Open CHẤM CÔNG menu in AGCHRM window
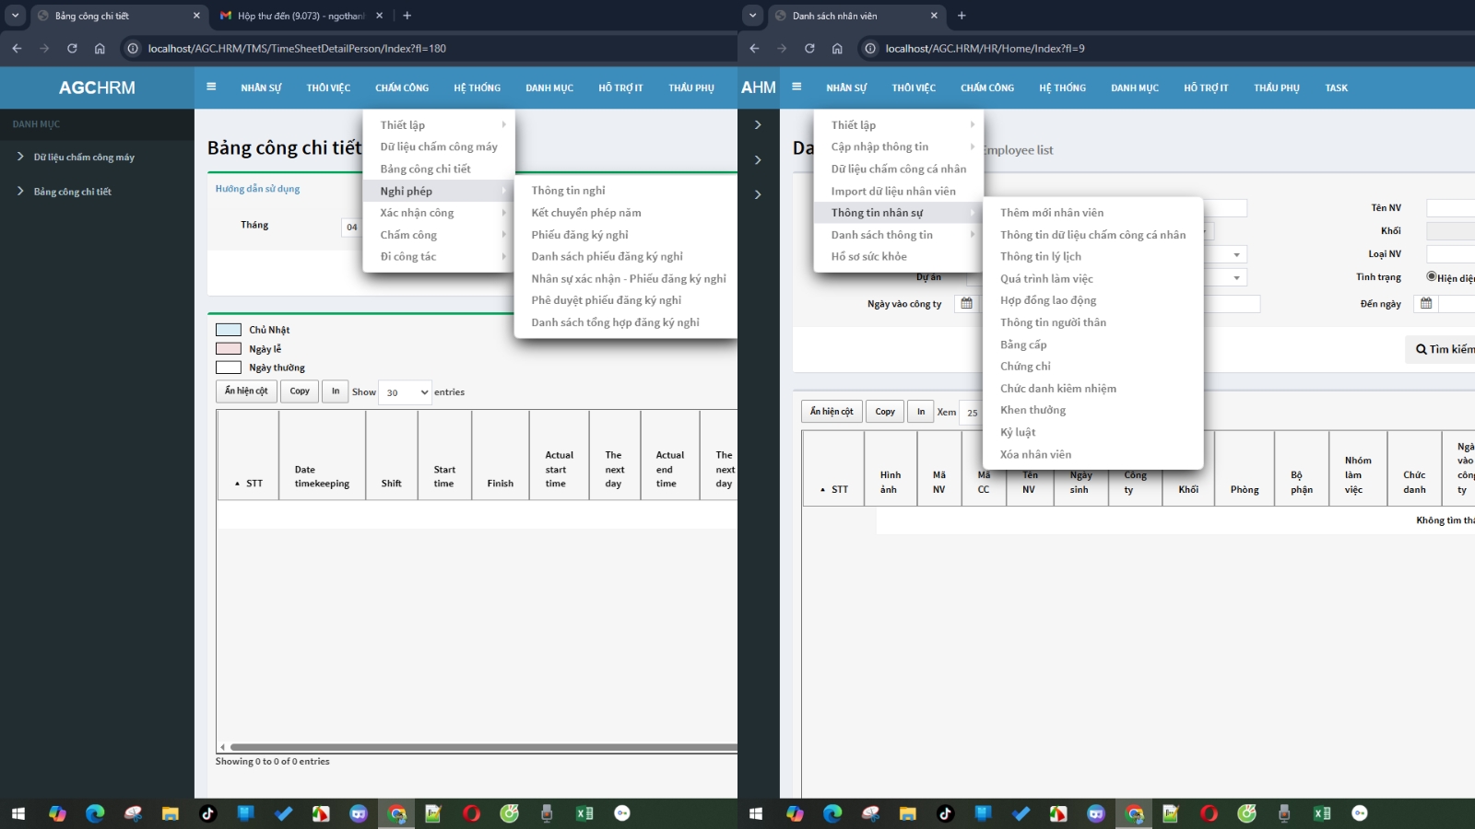The height and width of the screenshot is (829, 1475). click(402, 88)
